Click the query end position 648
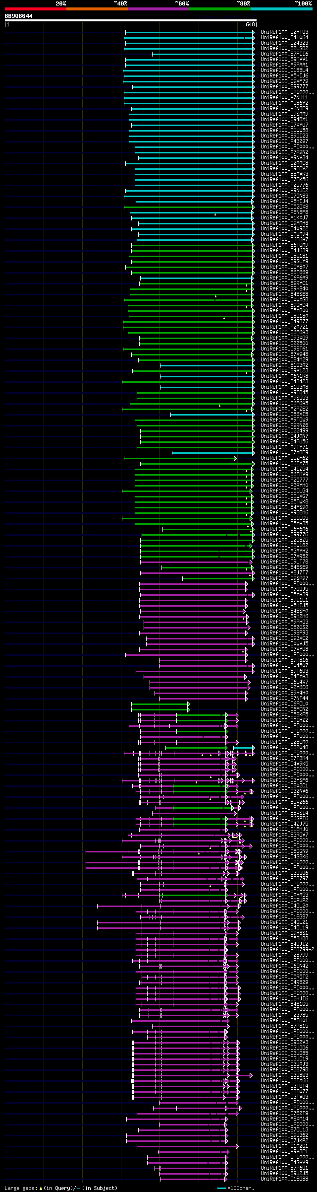The width and height of the screenshot is (317, 1192). (x=250, y=24)
